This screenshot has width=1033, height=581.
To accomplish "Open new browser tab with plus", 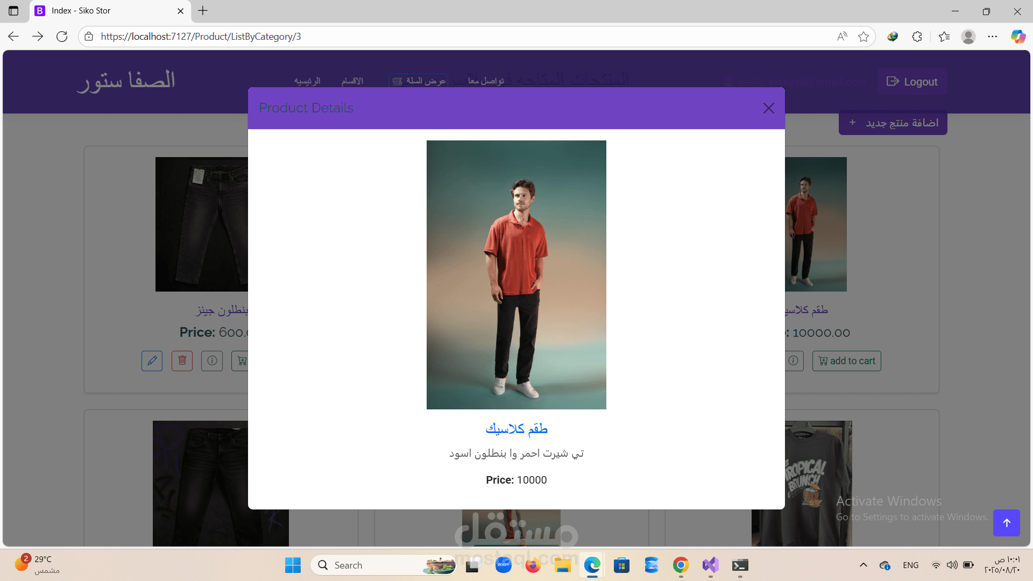I will (203, 11).
